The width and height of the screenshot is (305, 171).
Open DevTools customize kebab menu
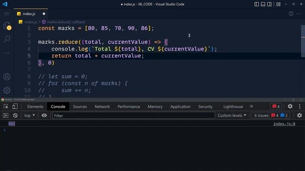click(x=300, y=106)
